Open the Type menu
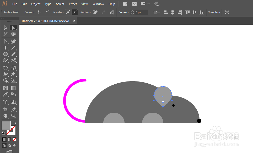 click(48, 4)
